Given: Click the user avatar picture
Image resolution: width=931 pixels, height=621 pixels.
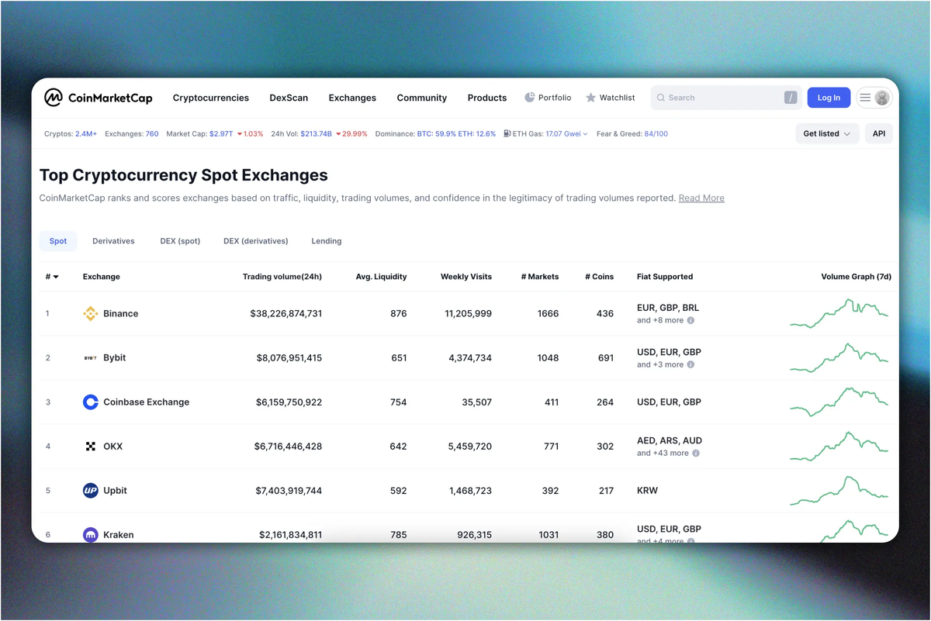Looking at the screenshot, I should (x=882, y=98).
